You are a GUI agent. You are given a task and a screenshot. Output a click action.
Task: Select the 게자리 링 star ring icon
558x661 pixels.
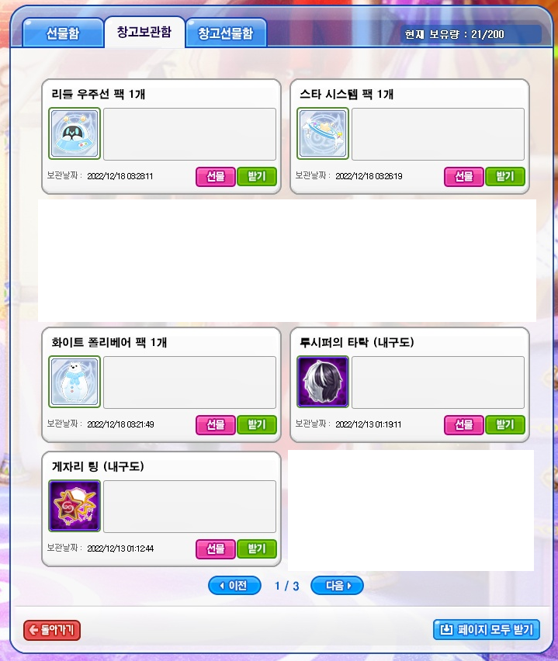(75, 506)
